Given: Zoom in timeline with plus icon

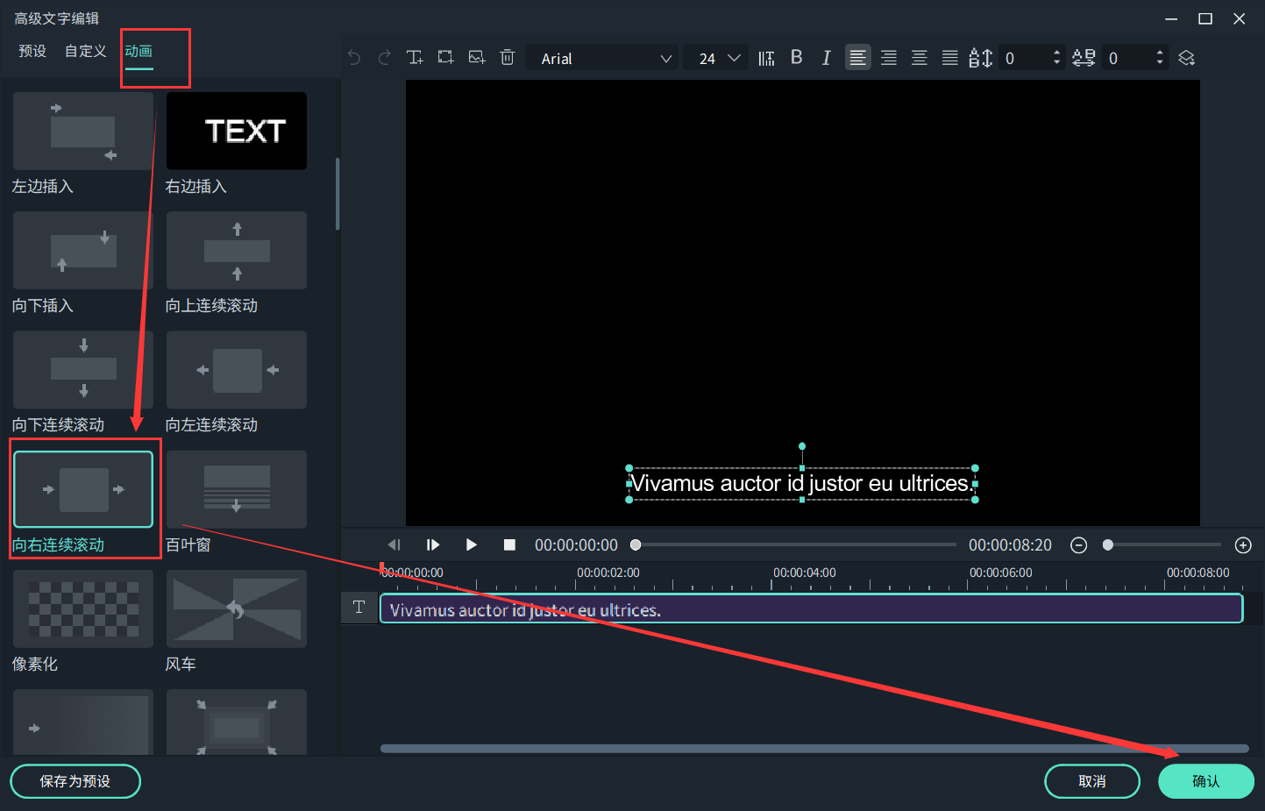Looking at the screenshot, I should [x=1242, y=545].
